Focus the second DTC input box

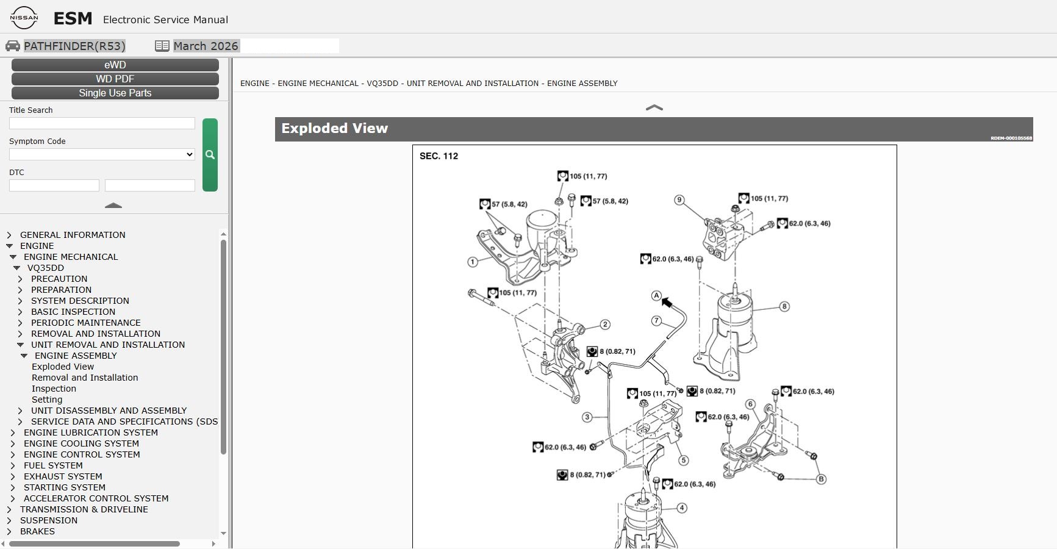point(150,185)
